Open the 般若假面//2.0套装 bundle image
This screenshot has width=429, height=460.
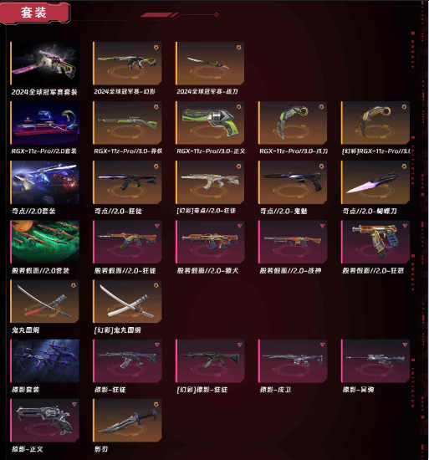(x=45, y=242)
